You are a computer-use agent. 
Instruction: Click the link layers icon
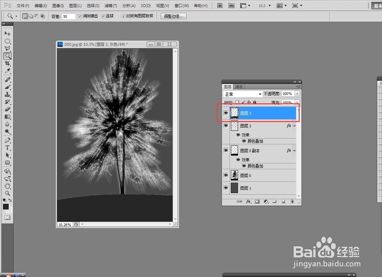tap(239, 201)
